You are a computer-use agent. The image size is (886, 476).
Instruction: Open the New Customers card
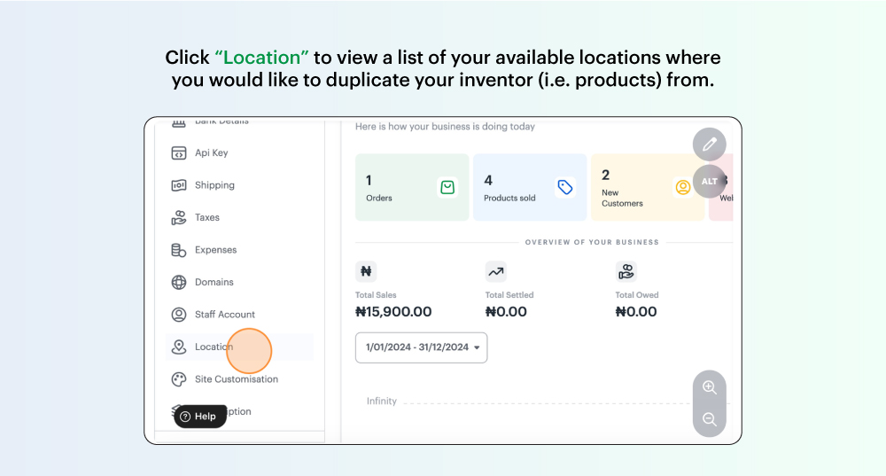coord(648,187)
